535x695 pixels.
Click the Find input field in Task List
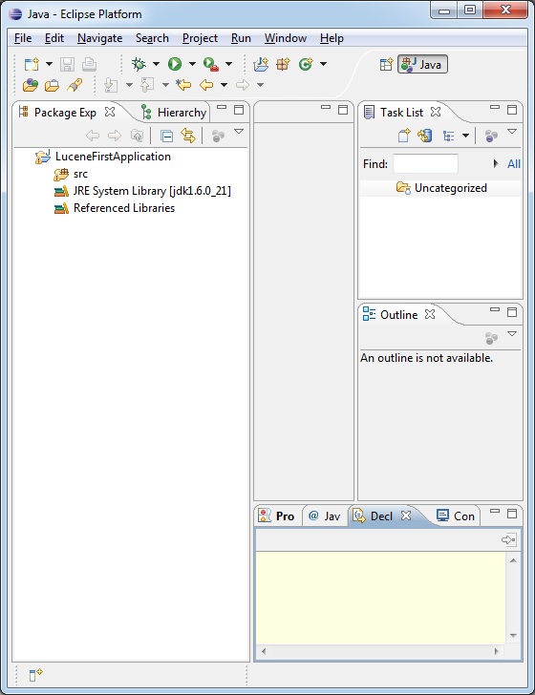coord(425,164)
